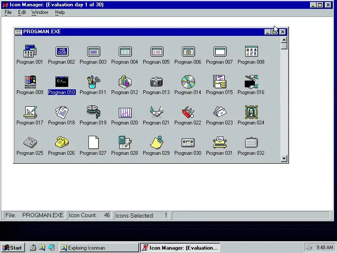Viewport: 337px width, 253px height.
Task: Select the stacked papers icon Progman 018
Action: 62,112
